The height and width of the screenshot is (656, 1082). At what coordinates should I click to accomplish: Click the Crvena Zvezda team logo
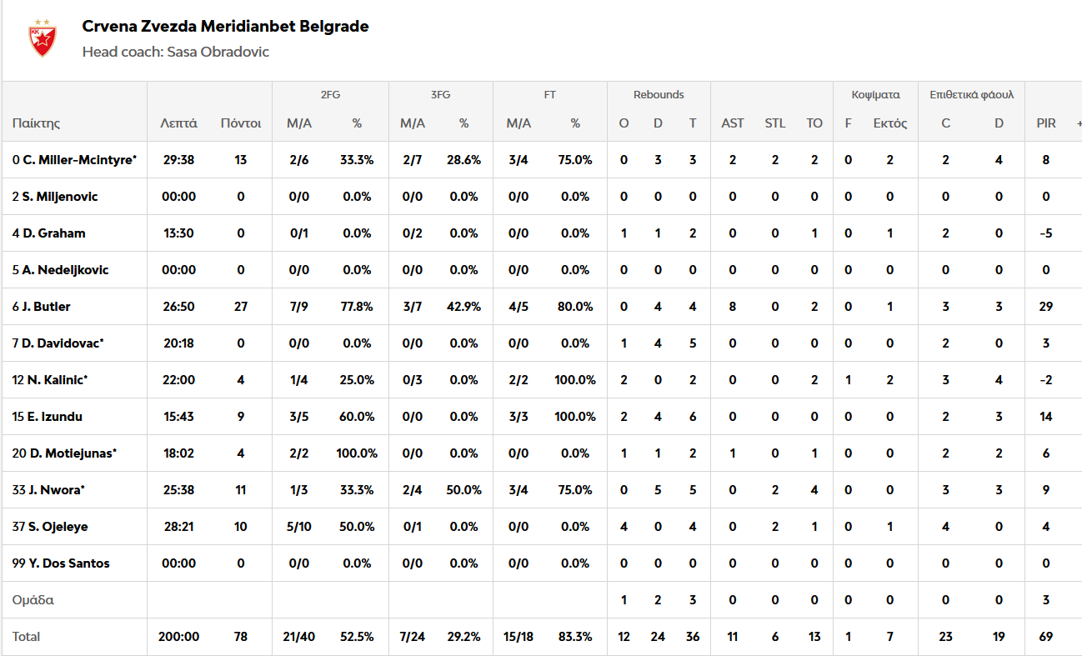42,38
